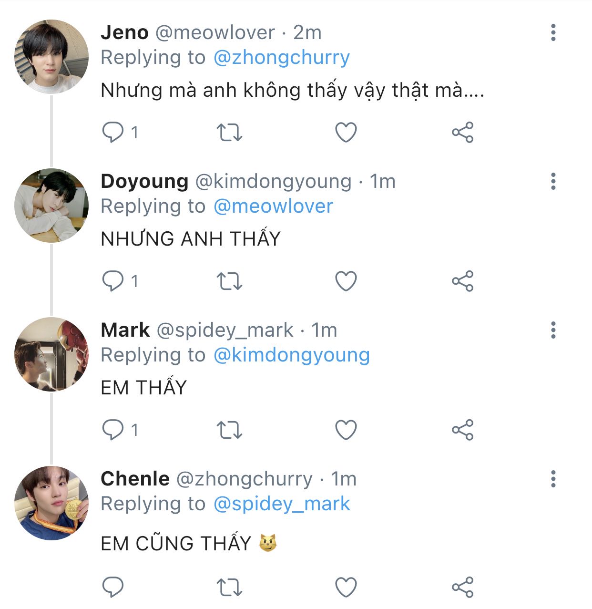
Task: Open the @spidey_mark mention in Chenle's reply
Action: pyautogui.click(x=281, y=504)
